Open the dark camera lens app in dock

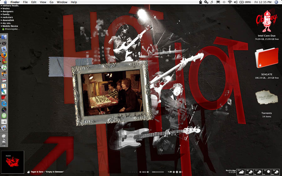[x=4, y=110]
